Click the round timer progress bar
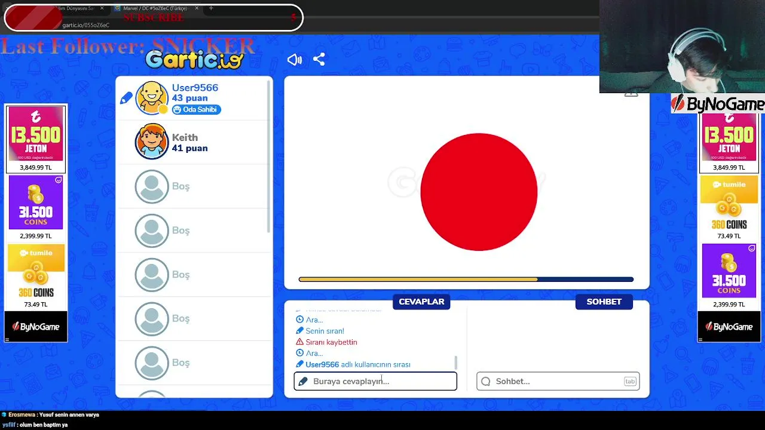 [466, 279]
